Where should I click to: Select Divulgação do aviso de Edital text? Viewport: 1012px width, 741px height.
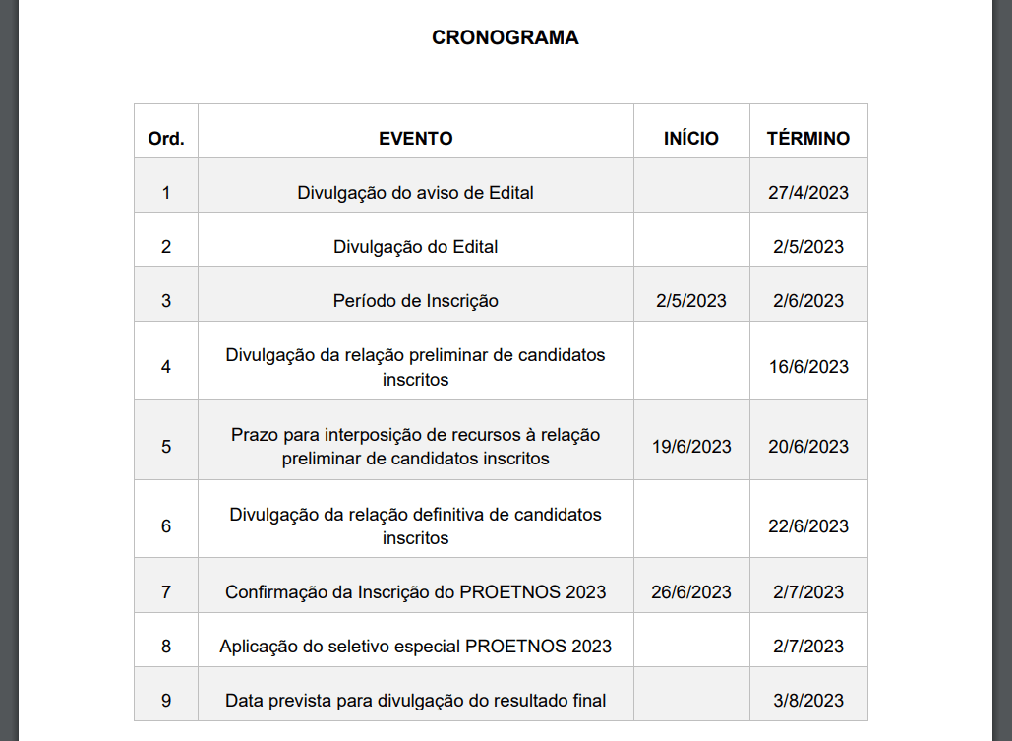click(416, 193)
